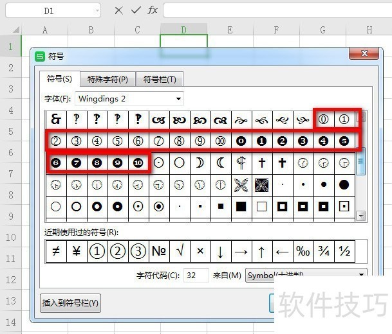Close the 符号 dialog window
This screenshot has width=392, height=334.
pyautogui.click(x=364, y=53)
